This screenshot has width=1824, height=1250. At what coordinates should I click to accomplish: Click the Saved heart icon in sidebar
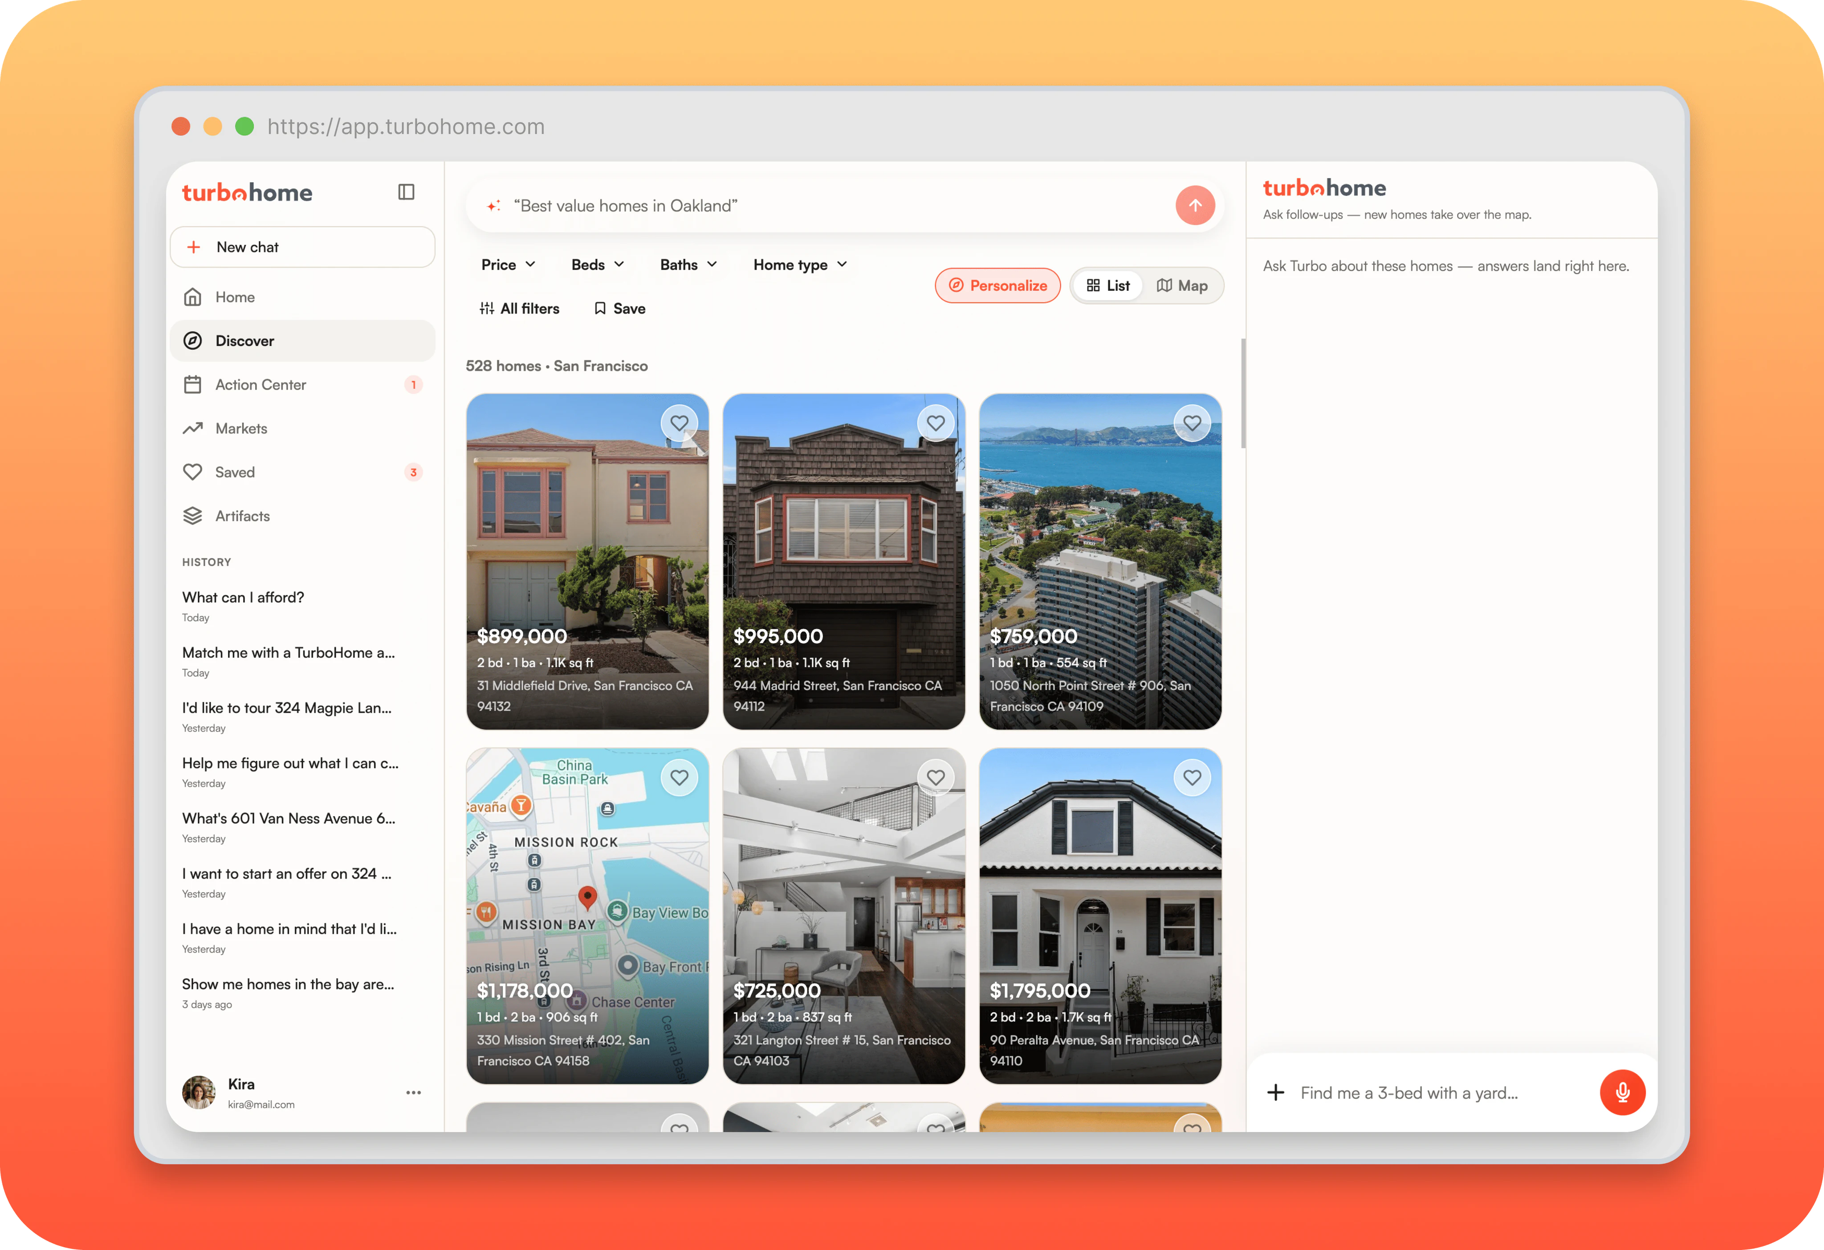coord(192,472)
